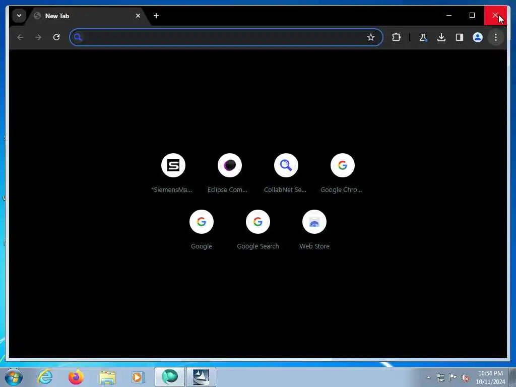Close the New Tab tab

(x=138, y=16)
